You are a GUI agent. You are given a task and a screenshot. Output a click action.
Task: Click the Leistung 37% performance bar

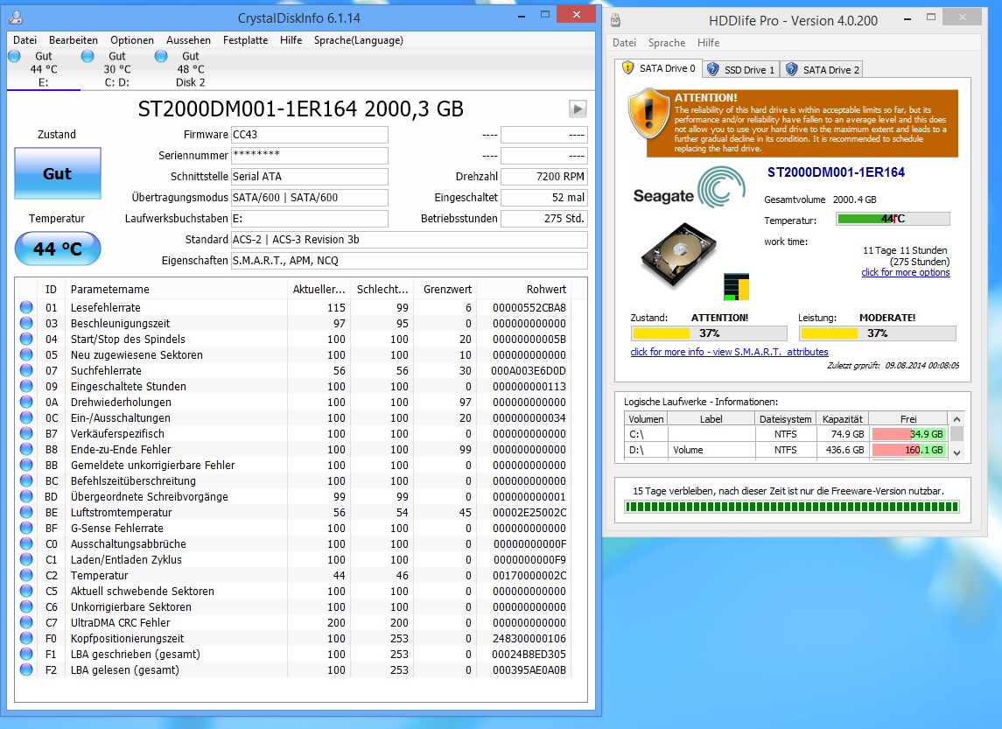point(878,333)
